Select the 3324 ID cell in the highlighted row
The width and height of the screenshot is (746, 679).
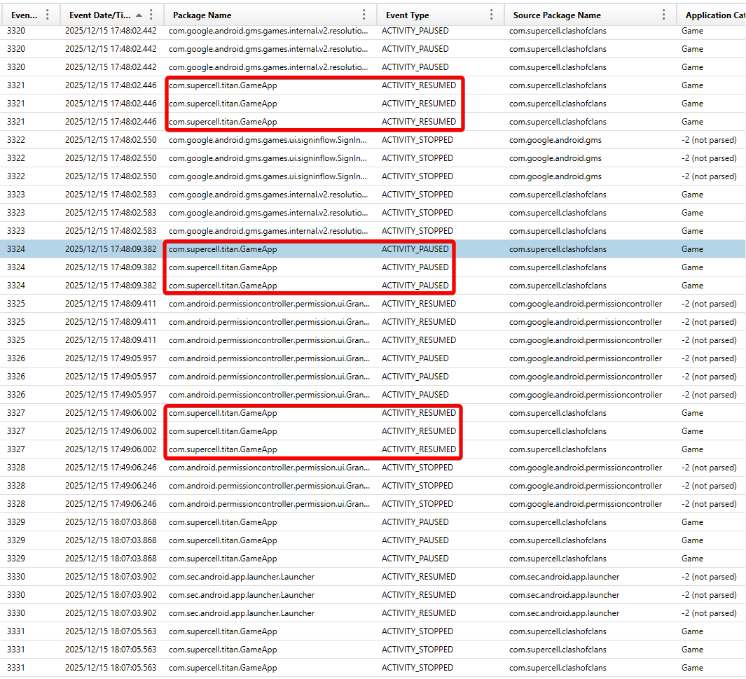tap(16, 249)
